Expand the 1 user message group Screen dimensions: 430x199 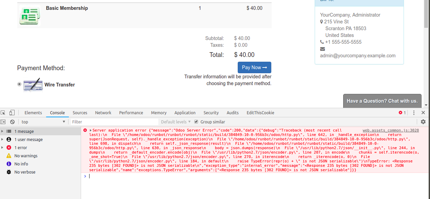click(3, 139)
